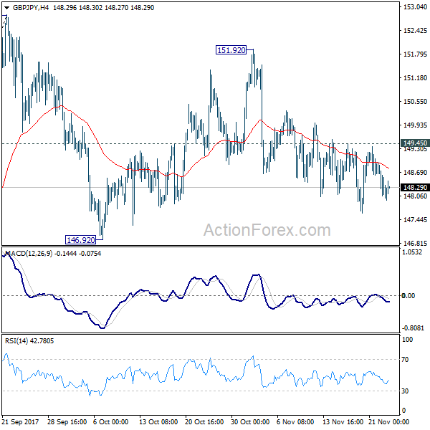This screenshot has height=430, width=430.
Task: Click the GBPJPY,H4 symbol title
Action: coord(31,8)
